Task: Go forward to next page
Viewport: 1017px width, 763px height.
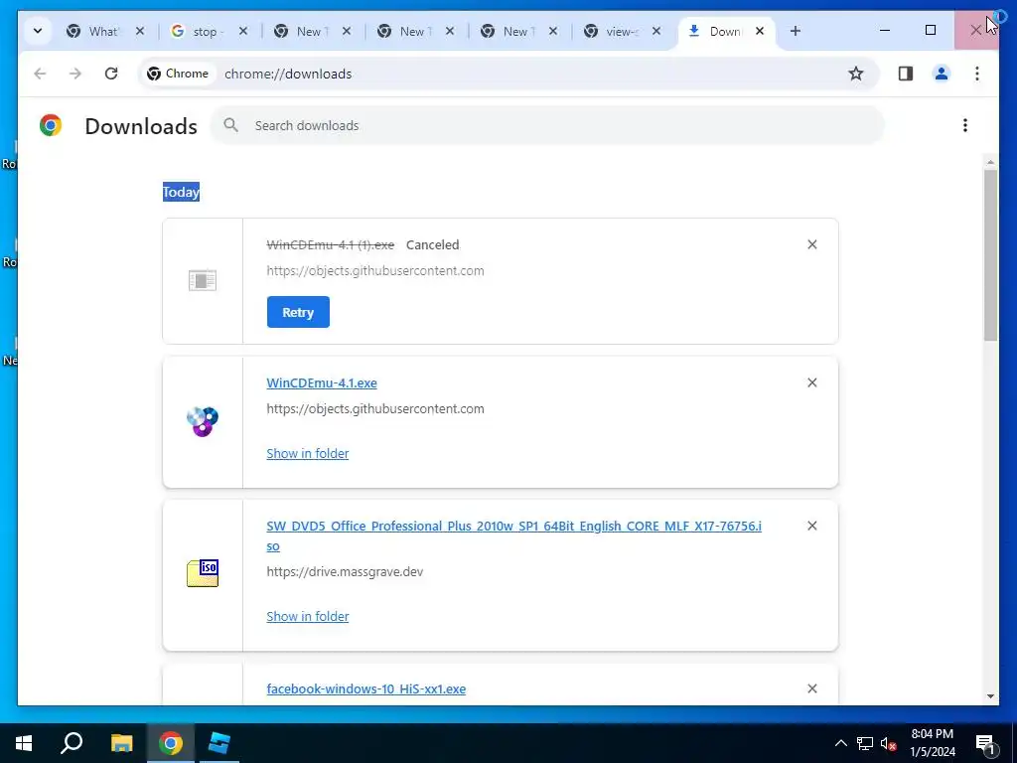Action: (75, 74)
